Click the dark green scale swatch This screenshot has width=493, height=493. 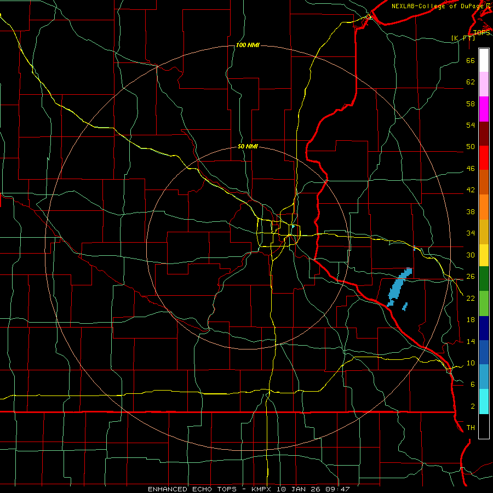point(484,279)
